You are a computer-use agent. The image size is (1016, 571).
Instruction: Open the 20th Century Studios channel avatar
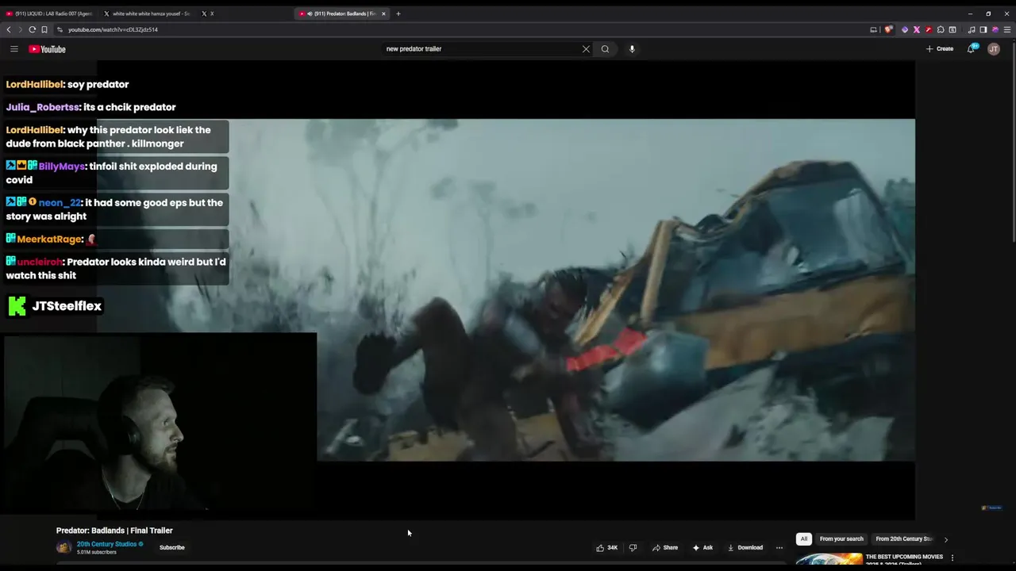click(x=63, y=547)
